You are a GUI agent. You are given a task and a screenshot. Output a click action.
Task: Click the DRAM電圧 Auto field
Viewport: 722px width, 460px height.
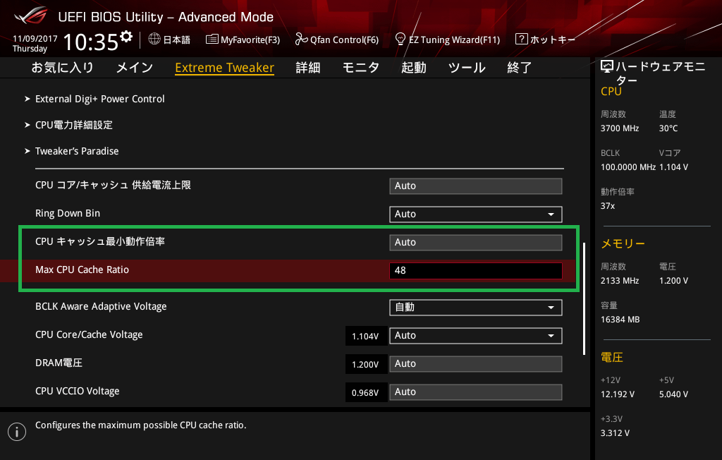476,363
